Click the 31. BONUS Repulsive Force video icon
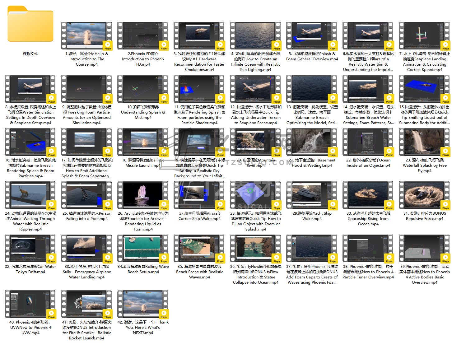Screen dimensions: 452x345 425,196
